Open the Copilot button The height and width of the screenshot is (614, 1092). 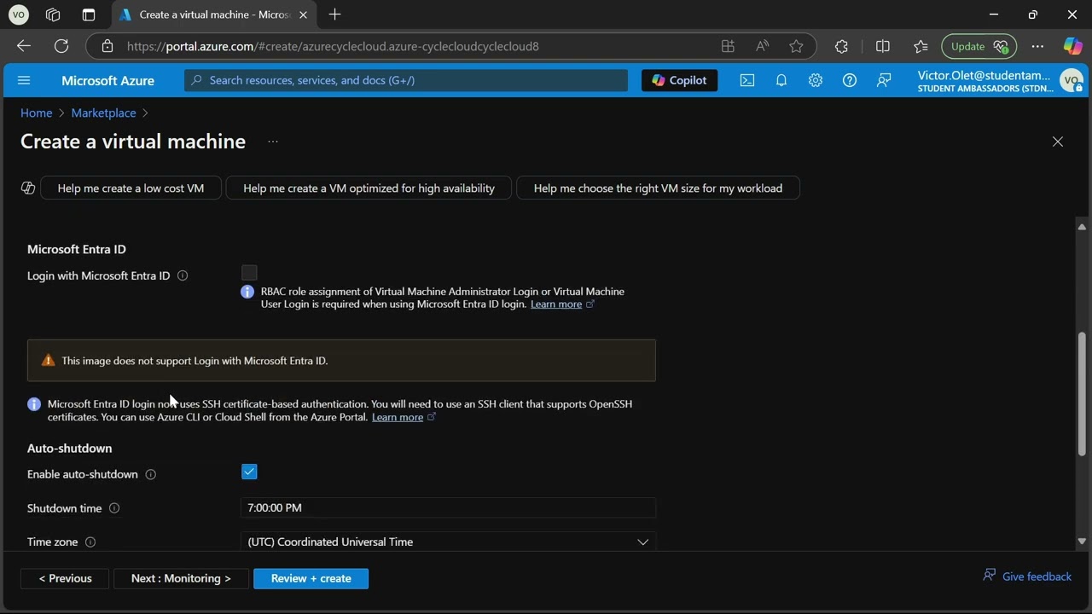coord(679,80)
